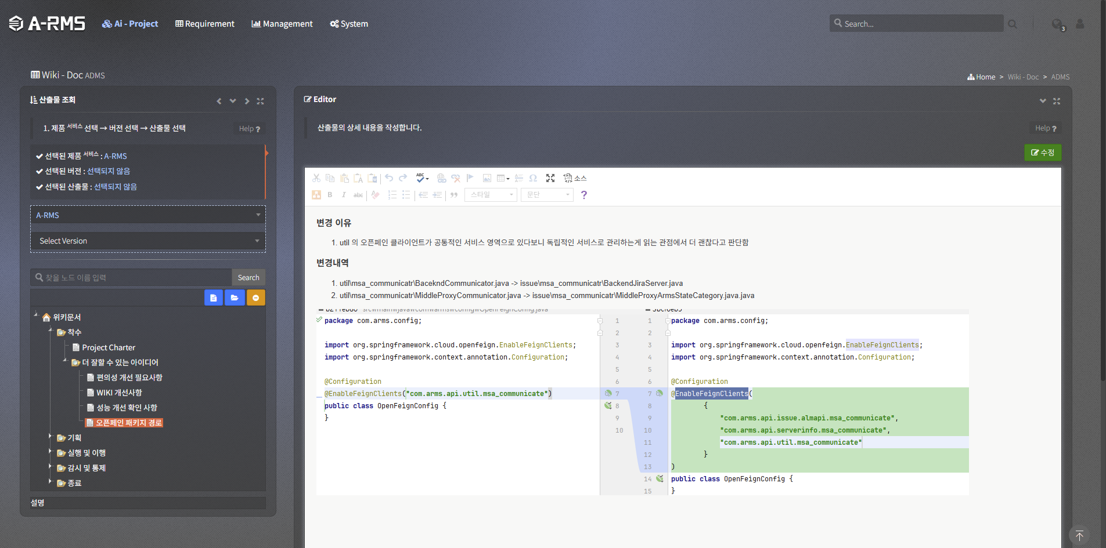Open the Select Version dropdown
This screenshot has height=548, width=1106.
[x=148, y=241]
